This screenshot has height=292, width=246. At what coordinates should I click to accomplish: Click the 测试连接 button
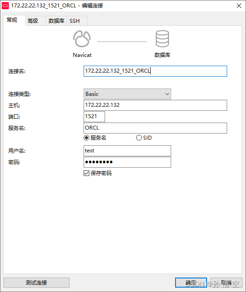click(x=36, y=282)
